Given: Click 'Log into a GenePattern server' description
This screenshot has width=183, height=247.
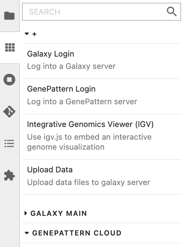Looking at the screenshot, I should click(82, 102).
